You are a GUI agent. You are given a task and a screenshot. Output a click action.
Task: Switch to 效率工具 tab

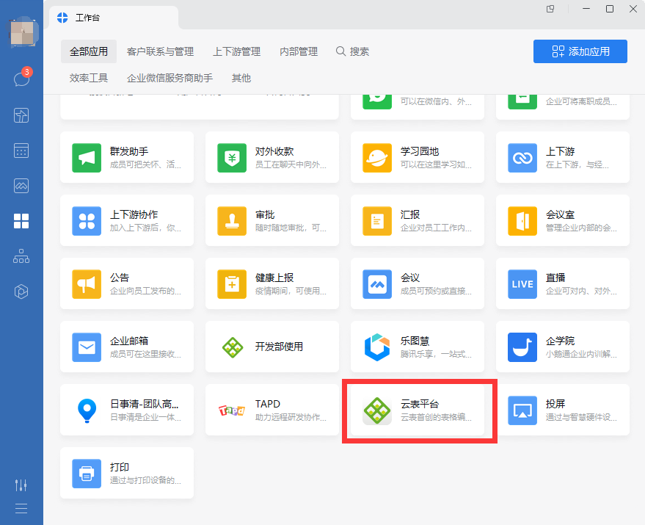point(89,78)
